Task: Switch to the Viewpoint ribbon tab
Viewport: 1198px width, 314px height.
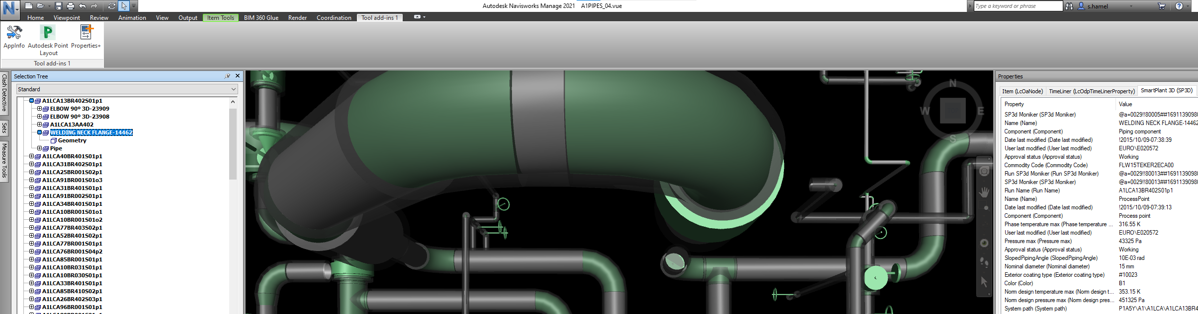Action: [67, 17]
